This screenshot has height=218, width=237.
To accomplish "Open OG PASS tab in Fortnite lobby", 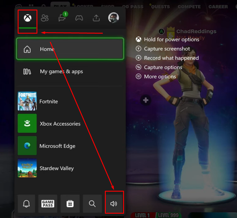I will (x=133, y=7).
